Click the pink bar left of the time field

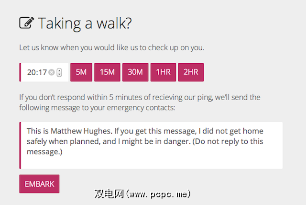[x=20, y=72]
